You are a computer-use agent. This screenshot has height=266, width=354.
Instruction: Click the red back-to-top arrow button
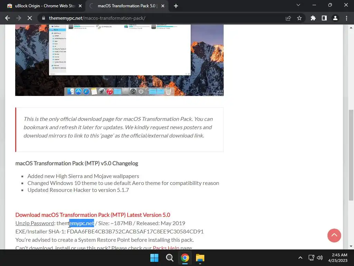pyautogui.click(x=334, y=236)
